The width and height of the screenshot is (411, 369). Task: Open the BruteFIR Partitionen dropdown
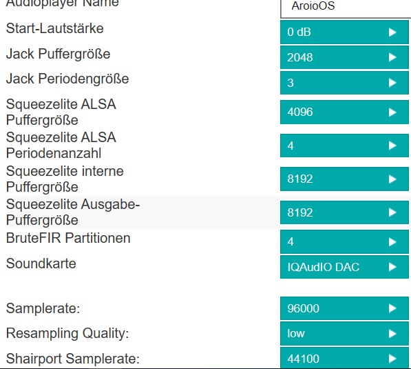[344, 242]
